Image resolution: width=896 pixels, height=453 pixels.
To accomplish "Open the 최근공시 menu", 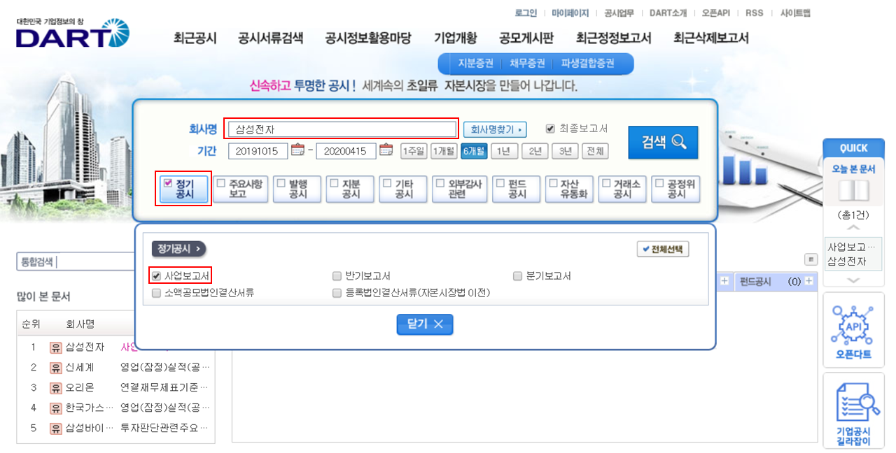I will (195, 38).
